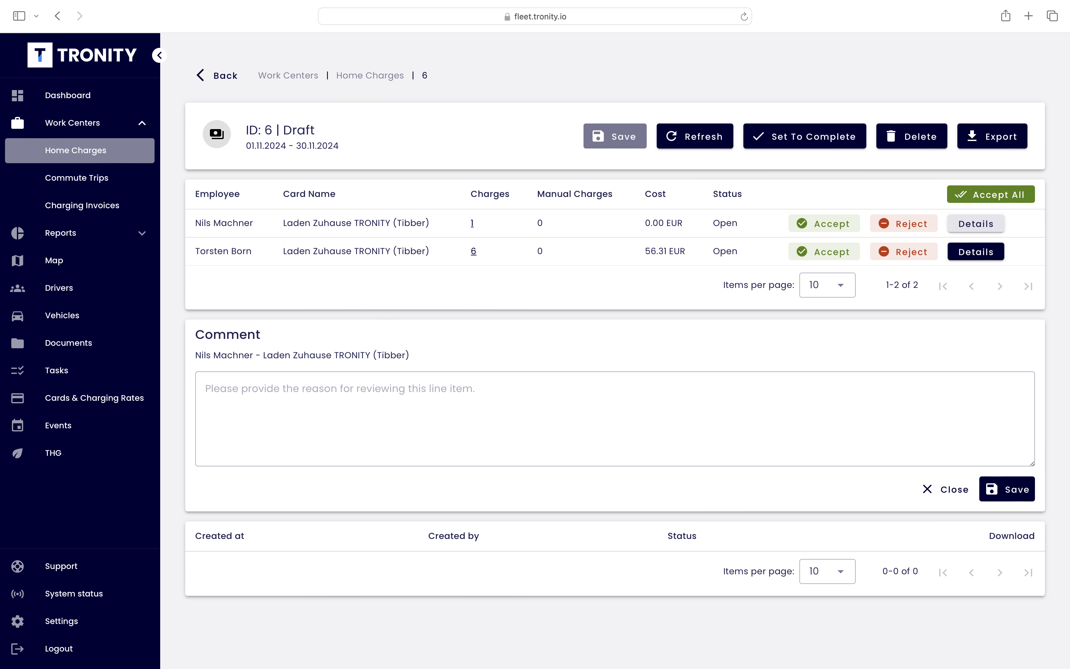Click Set To Complete button

tap(804, 136)
